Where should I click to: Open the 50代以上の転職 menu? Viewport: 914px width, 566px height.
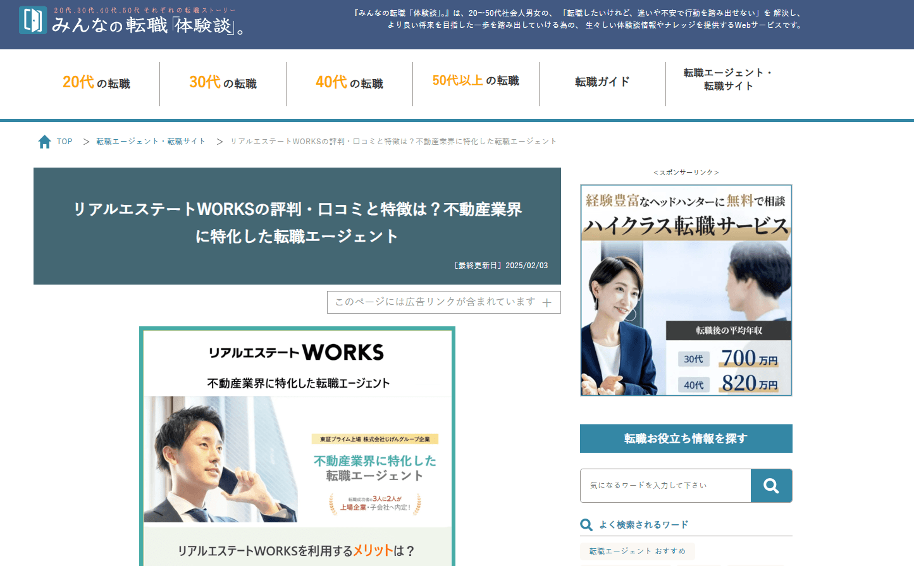pyautogui.click(x=476, y=82)
